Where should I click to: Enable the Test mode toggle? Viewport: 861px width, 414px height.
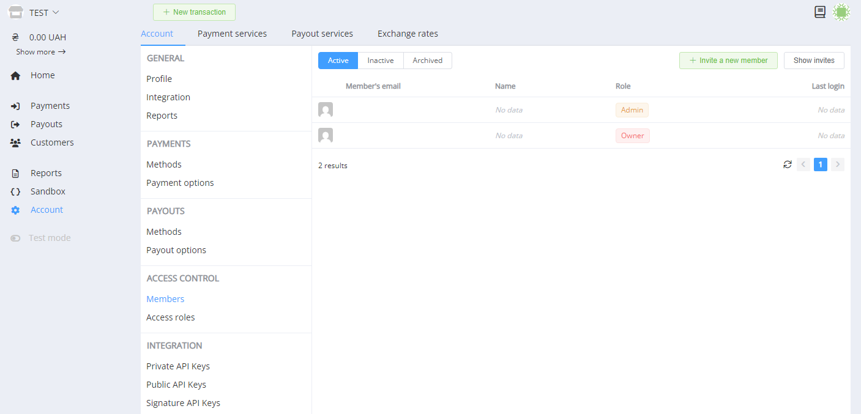point(16,238)
